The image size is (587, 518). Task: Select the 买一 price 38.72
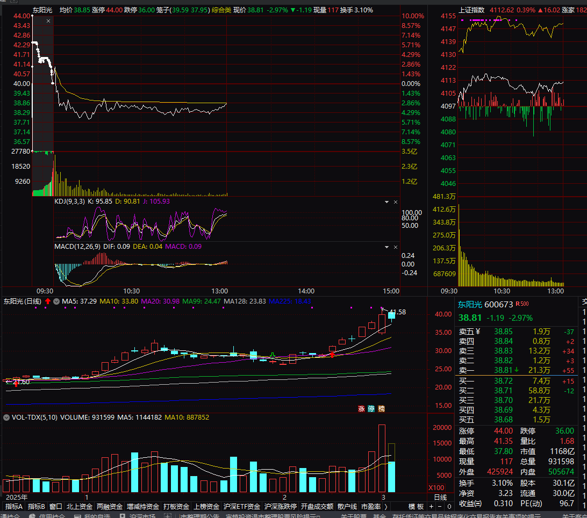[503, 381]
